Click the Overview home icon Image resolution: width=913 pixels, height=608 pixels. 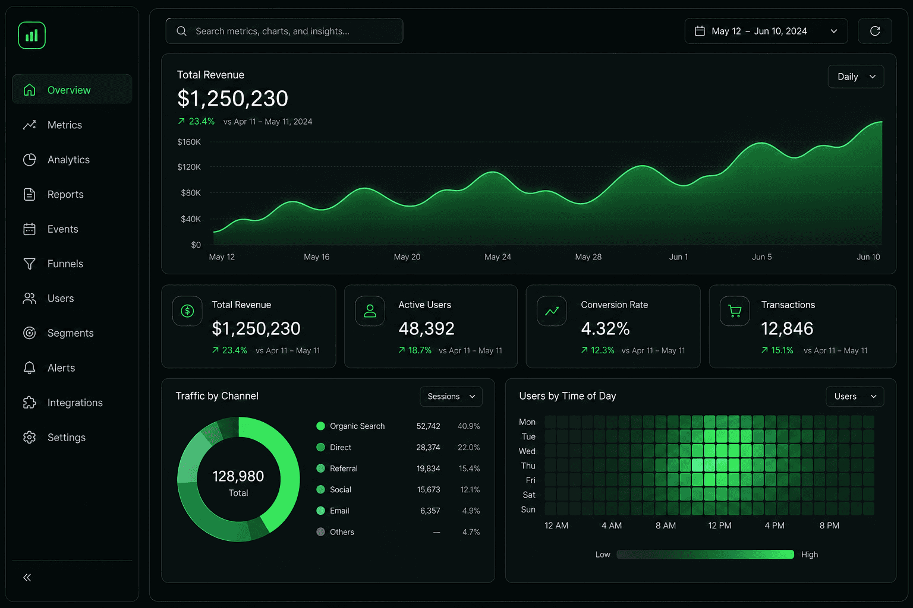tap(29, 90)
